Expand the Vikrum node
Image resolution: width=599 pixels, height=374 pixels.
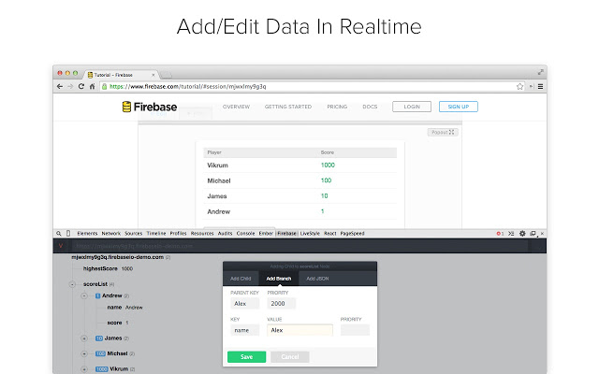click(84, 369)
